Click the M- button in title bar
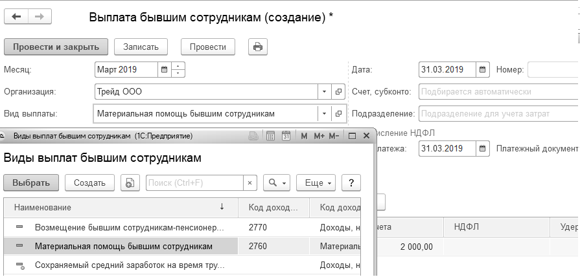Viewport: 580px width, 277px height. coord(334,136)
